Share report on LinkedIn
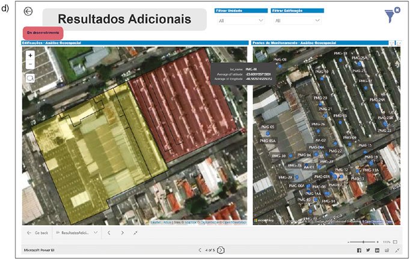The image size is (410, 260). point(378,250)
